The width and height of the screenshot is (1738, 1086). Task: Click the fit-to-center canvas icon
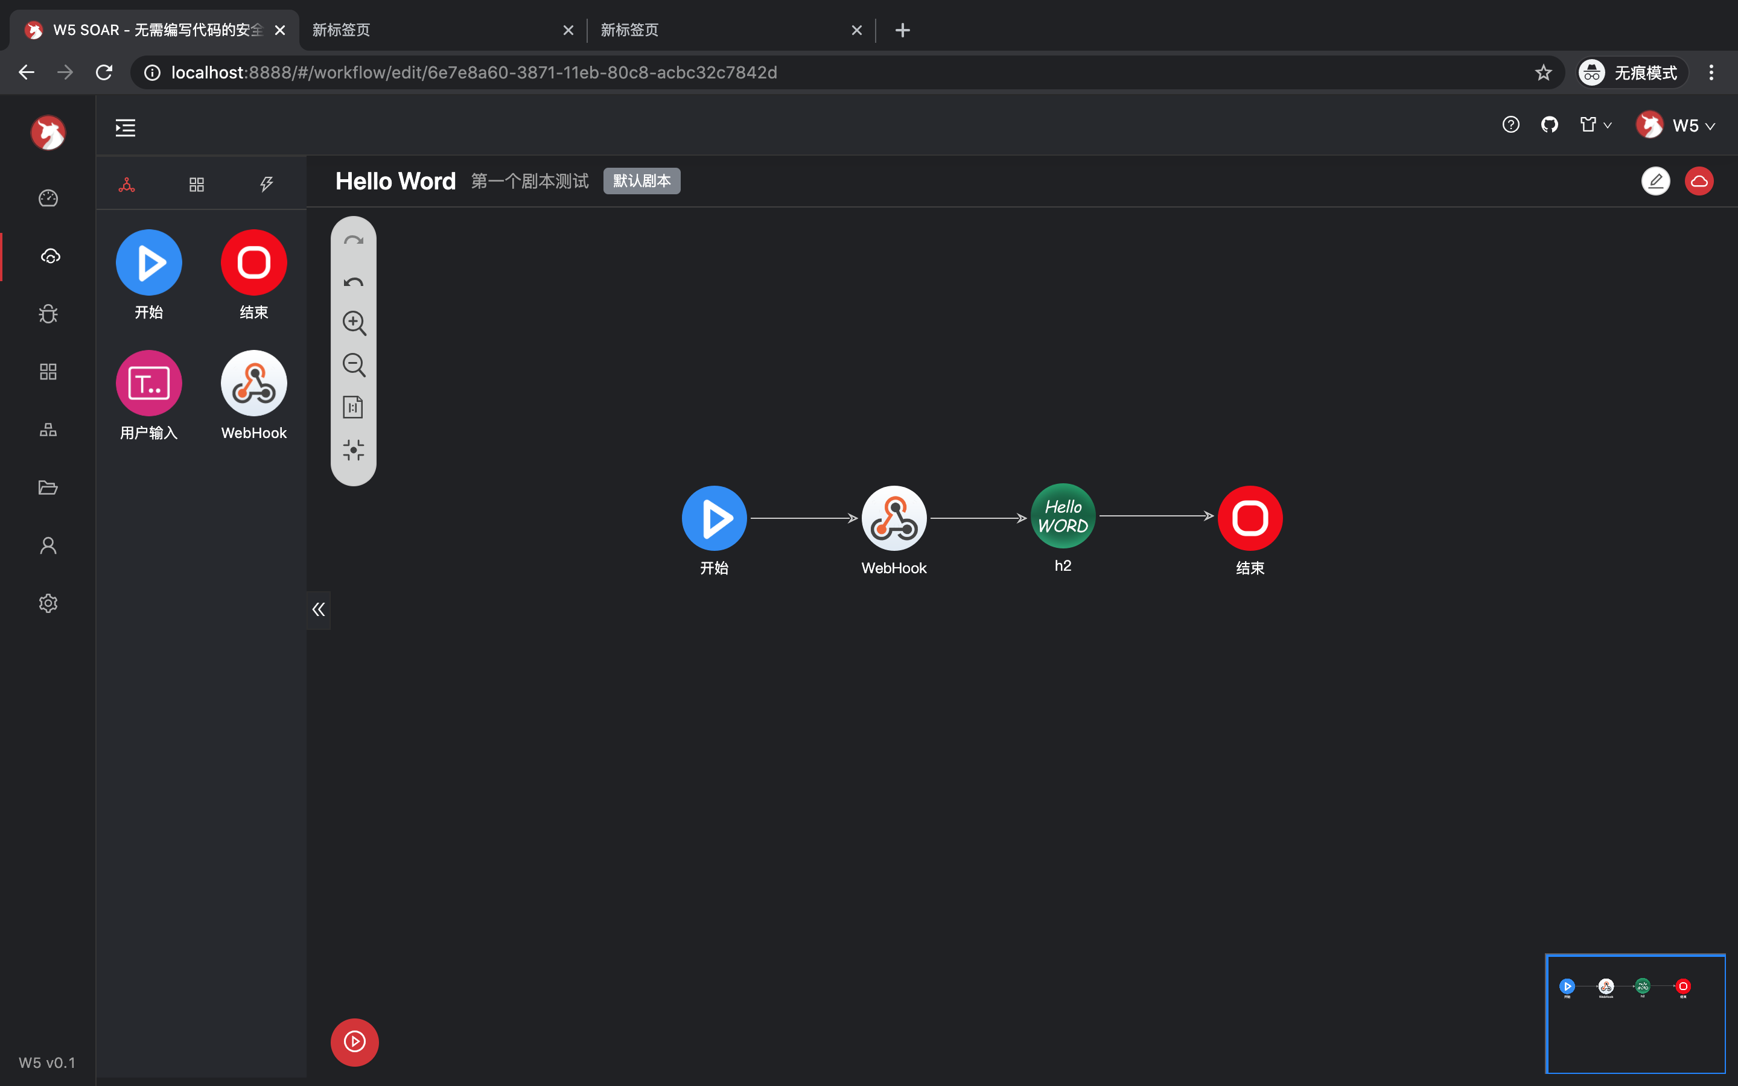click(x=354, y=450)
